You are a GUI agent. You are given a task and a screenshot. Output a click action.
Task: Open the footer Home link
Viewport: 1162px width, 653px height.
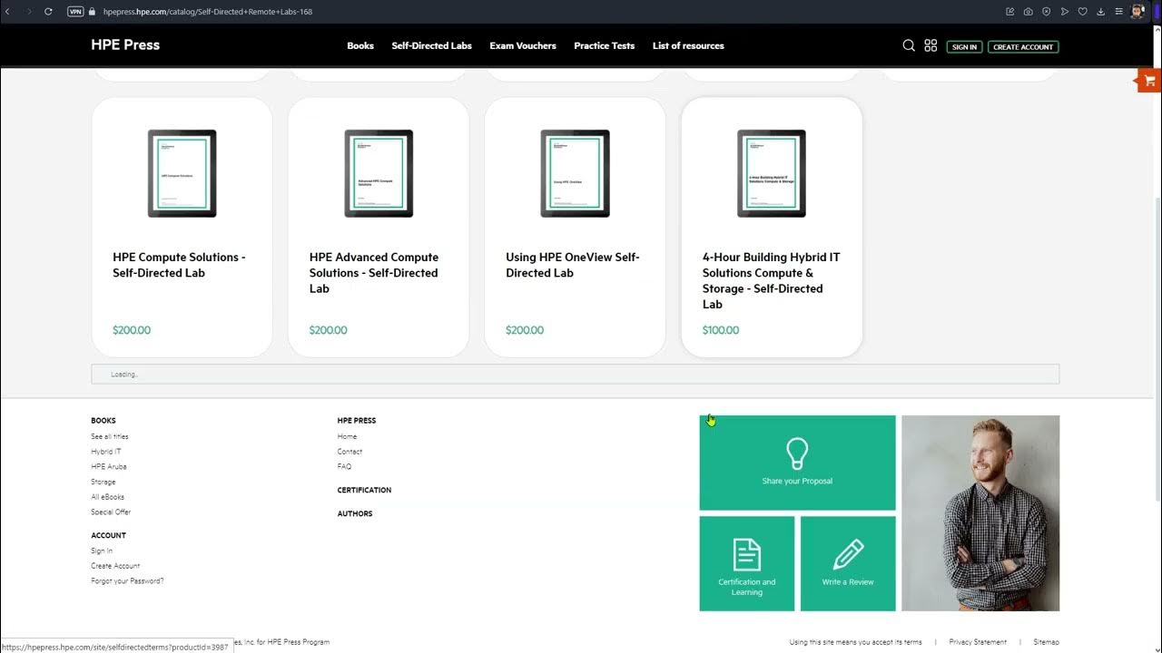coord(347,436)
